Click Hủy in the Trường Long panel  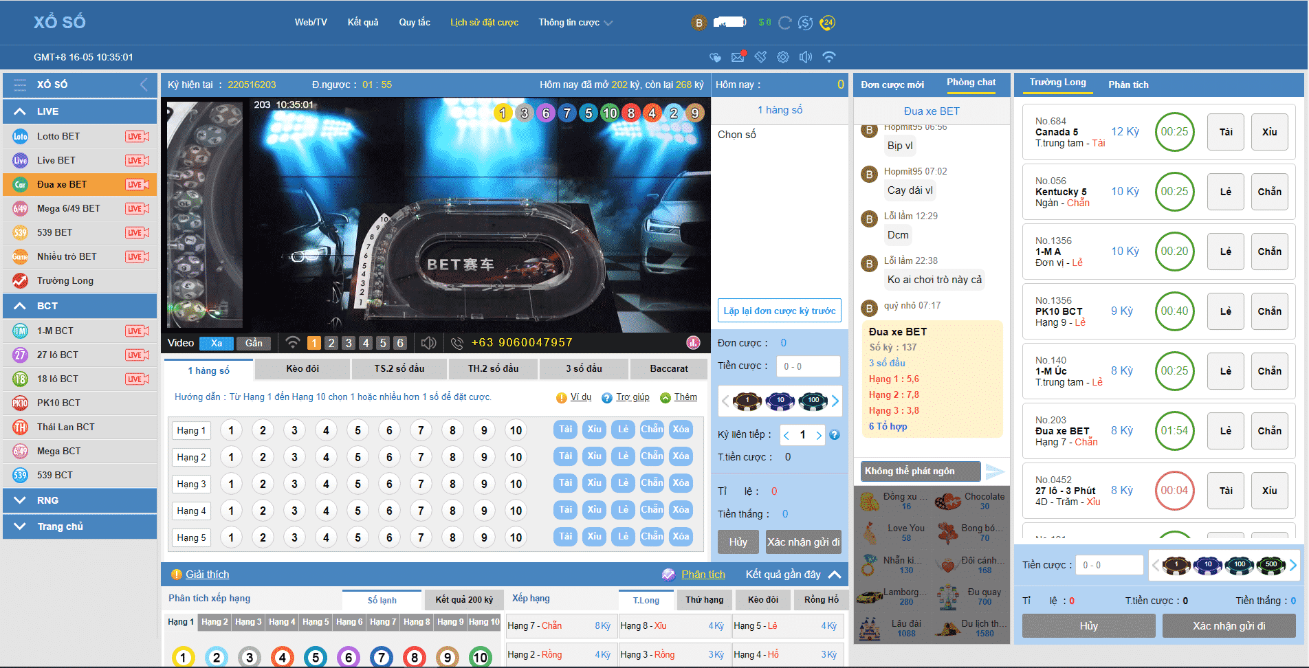coord(1088,626)
